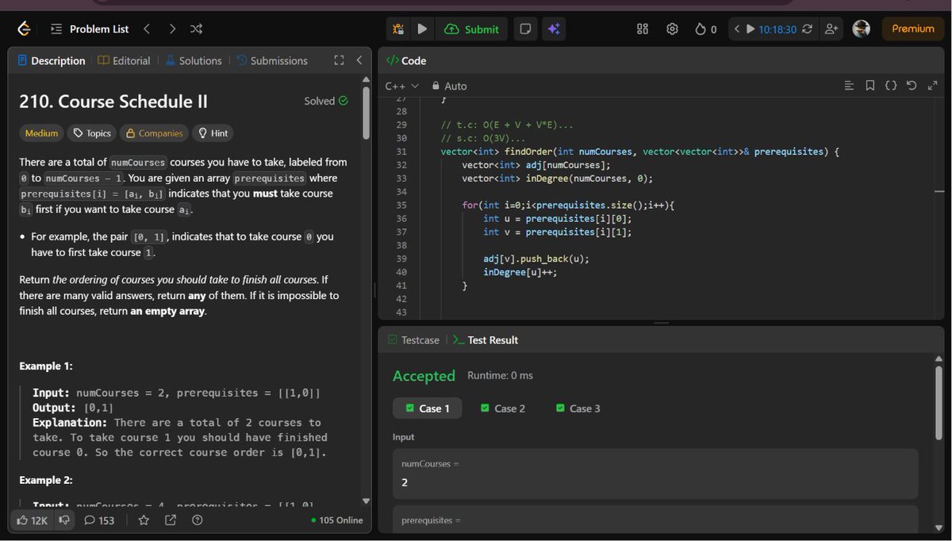The width and height of the screenshot is (952, 541).
Task: Click the AI sparkle icon
Action: coord(554,29)
